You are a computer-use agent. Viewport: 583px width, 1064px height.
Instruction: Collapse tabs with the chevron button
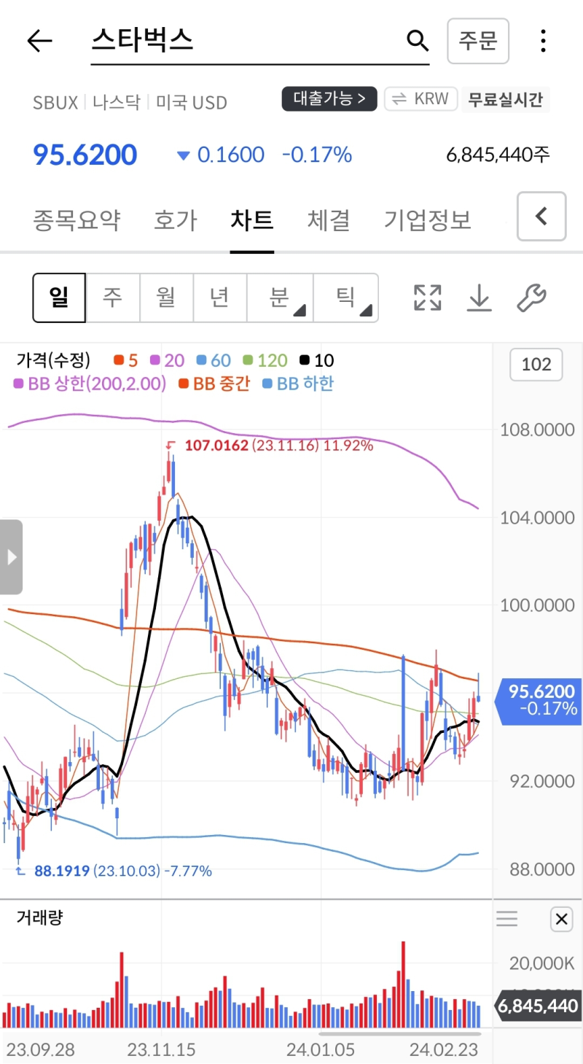coord(542,217)
